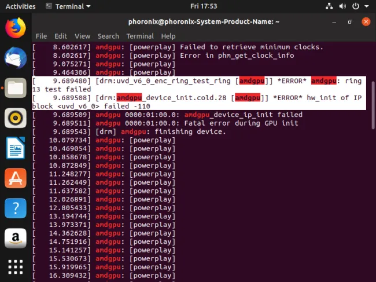The height and width of the screenshot is (282, 376).
Task: Click the terminal vertical scrollbar handle
Action: coord(373,105)
